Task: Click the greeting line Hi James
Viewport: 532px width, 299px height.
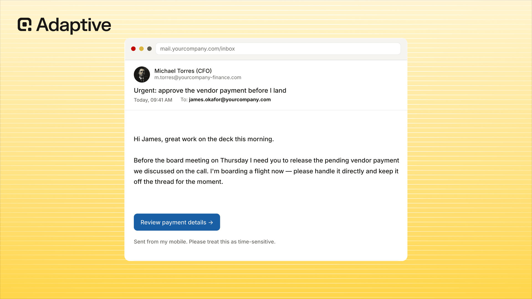Action: [204, 139]
